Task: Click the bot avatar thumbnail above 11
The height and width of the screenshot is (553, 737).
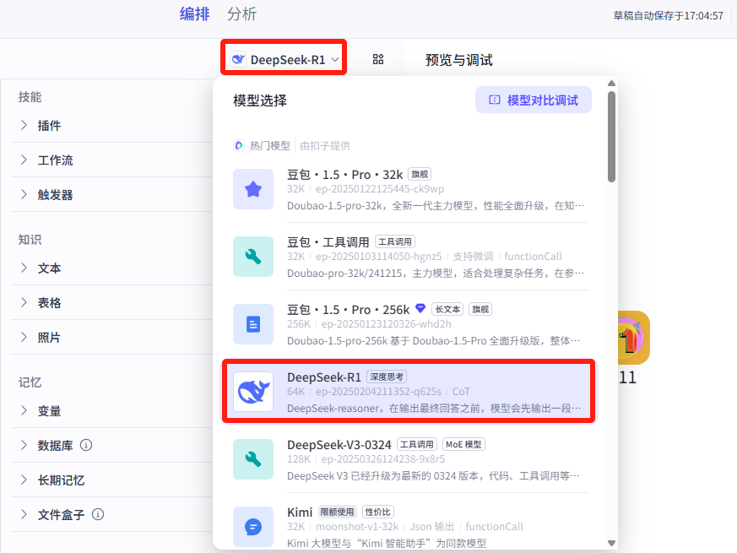Action: (x=634, y=338)
